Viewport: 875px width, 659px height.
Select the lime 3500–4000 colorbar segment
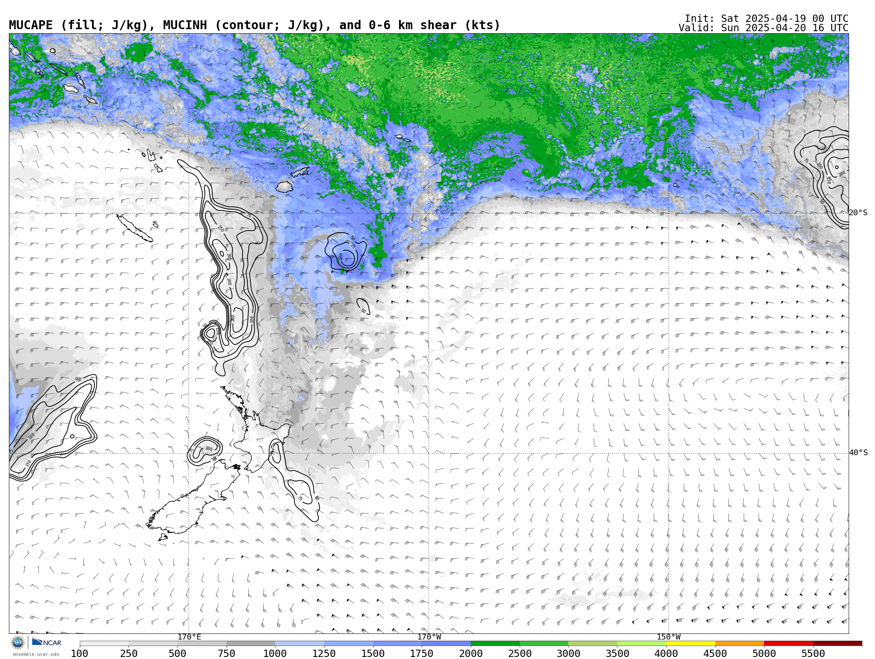pos(642,644)
